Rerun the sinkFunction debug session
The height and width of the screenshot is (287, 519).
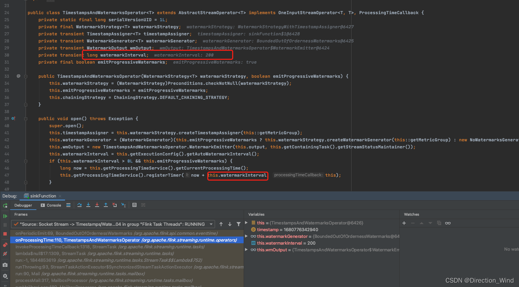tap(5, 205)
